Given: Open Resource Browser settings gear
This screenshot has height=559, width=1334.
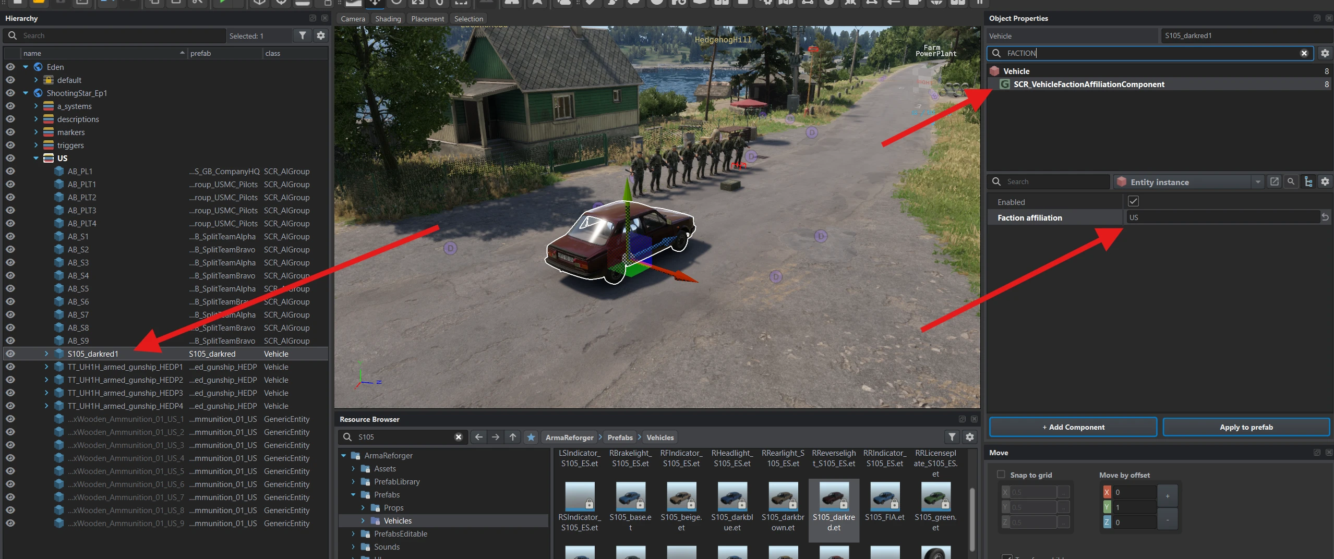Looking at the screenshot, I should [x=970, y=437].
